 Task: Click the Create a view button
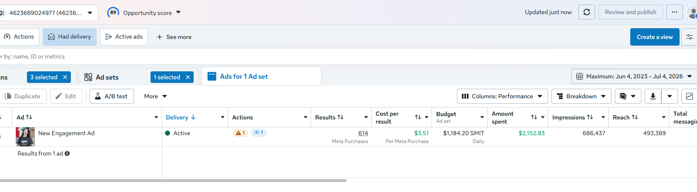click(655, 37)
